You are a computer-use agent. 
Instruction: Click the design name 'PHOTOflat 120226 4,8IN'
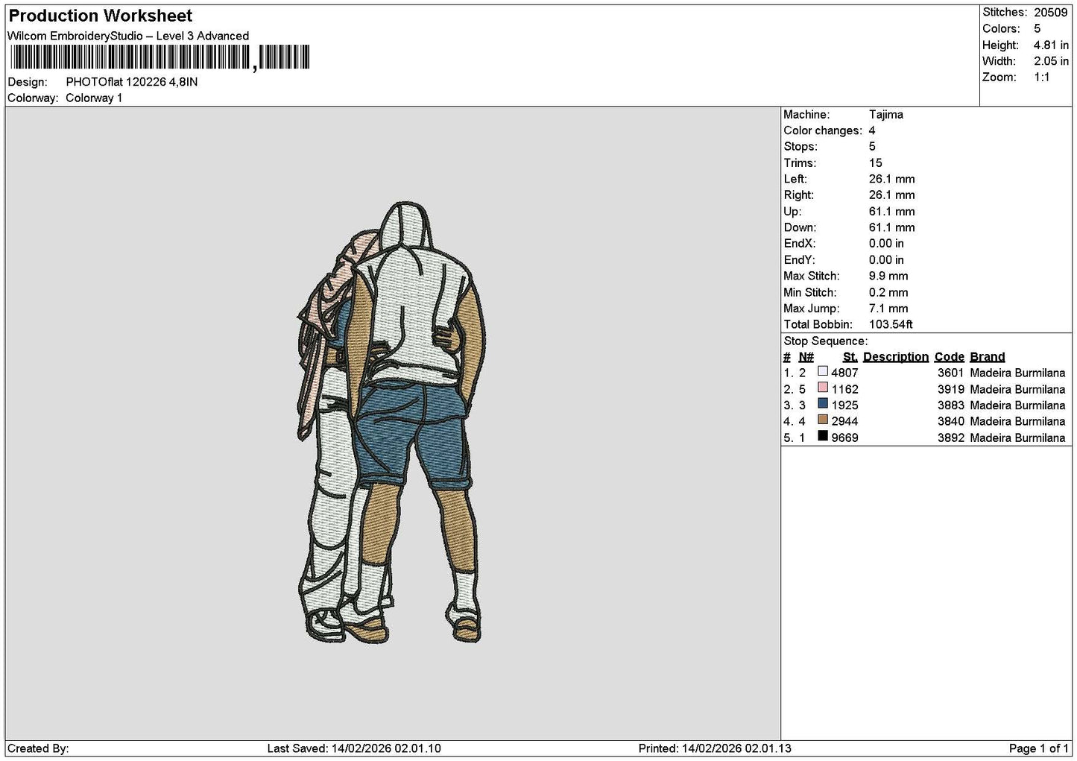point(132,82)
